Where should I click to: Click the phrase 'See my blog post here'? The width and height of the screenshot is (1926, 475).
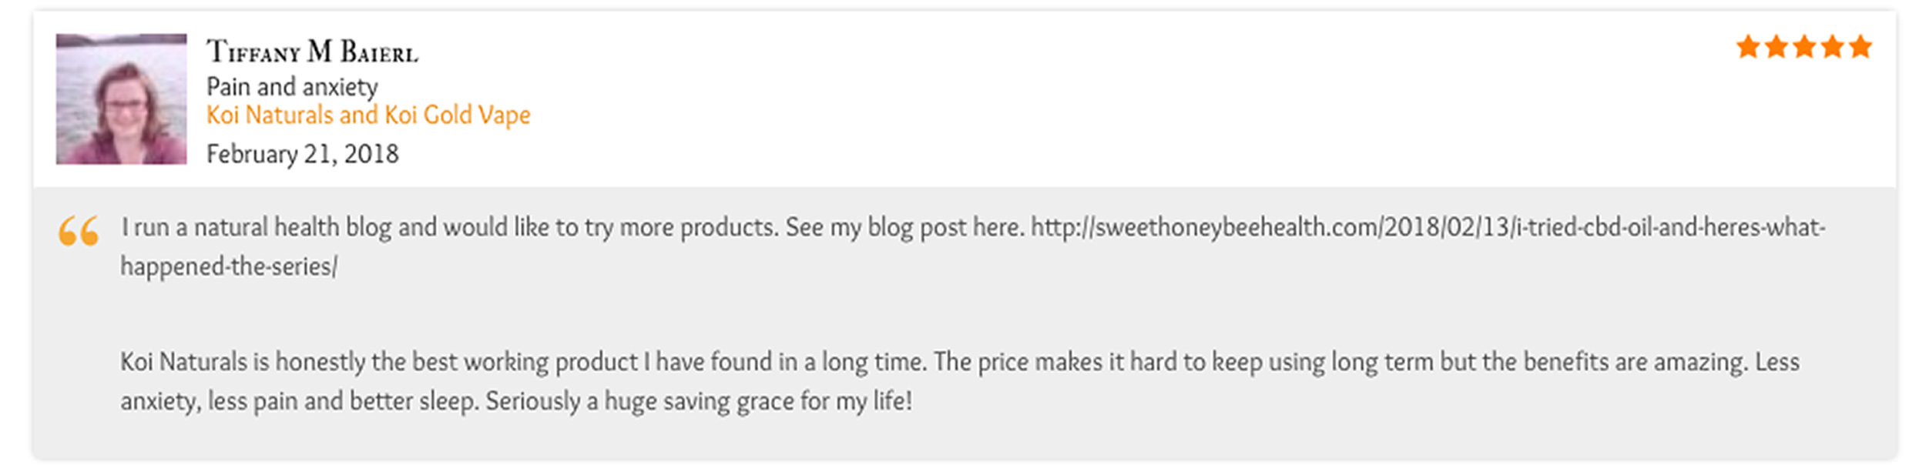tap(904, 227)
